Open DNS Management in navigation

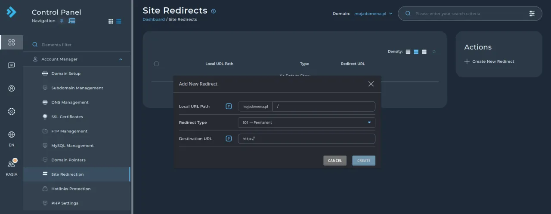tap(70, 102)
